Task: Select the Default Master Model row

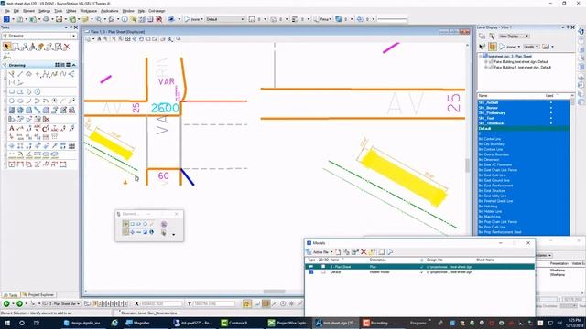Action: click(420, 272)
